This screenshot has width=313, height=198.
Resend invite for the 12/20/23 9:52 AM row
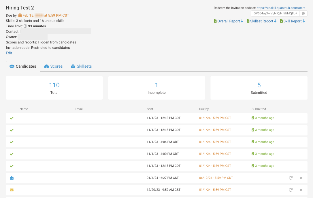tap(291, 190)
